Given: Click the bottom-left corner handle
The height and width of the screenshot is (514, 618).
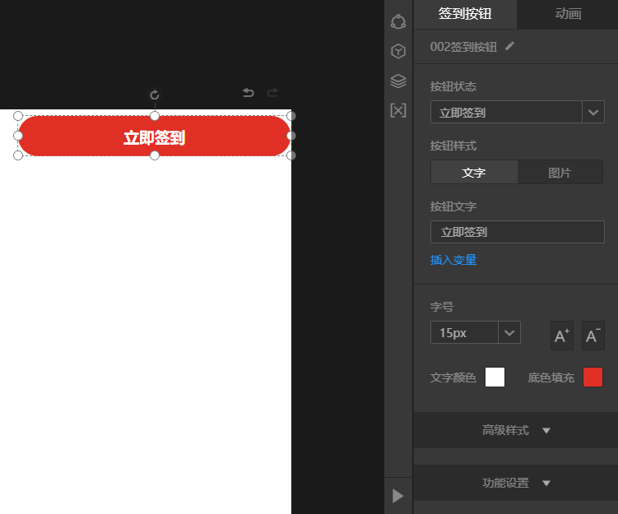Looking at the screenshot, I should coord(18,155).
